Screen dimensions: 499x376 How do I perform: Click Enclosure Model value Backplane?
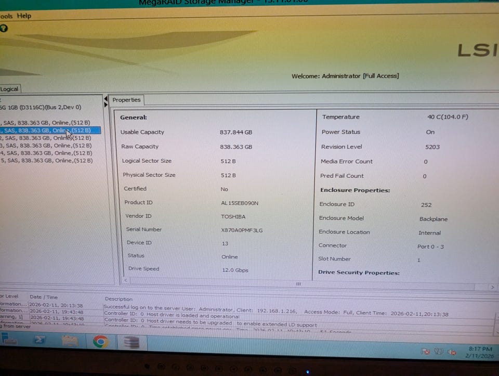434,219
